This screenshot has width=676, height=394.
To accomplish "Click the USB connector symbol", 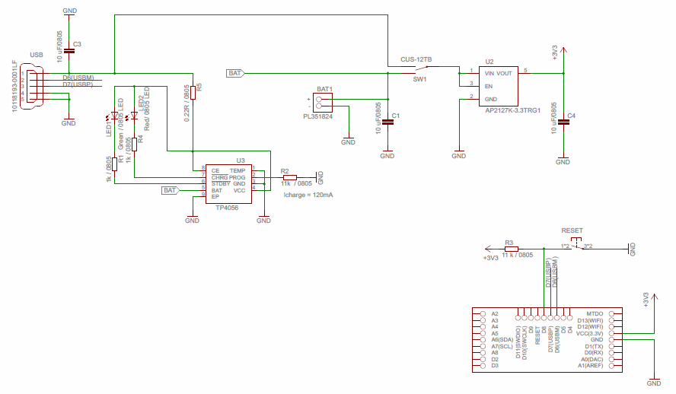I will 29,87.
